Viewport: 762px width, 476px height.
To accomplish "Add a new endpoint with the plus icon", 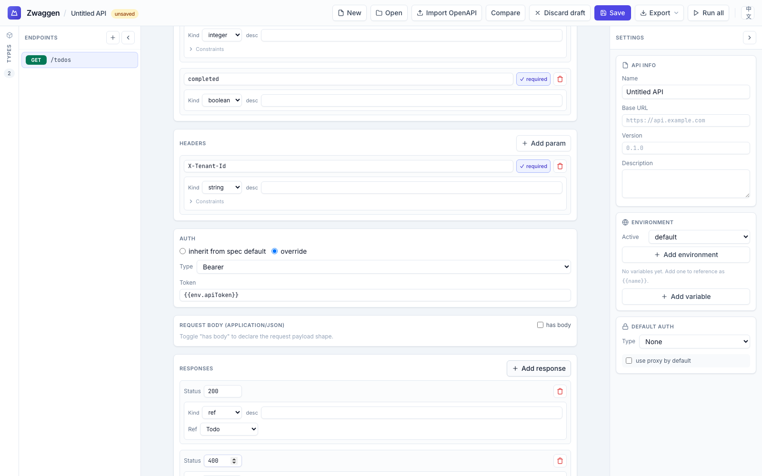I will coord(112,37).
